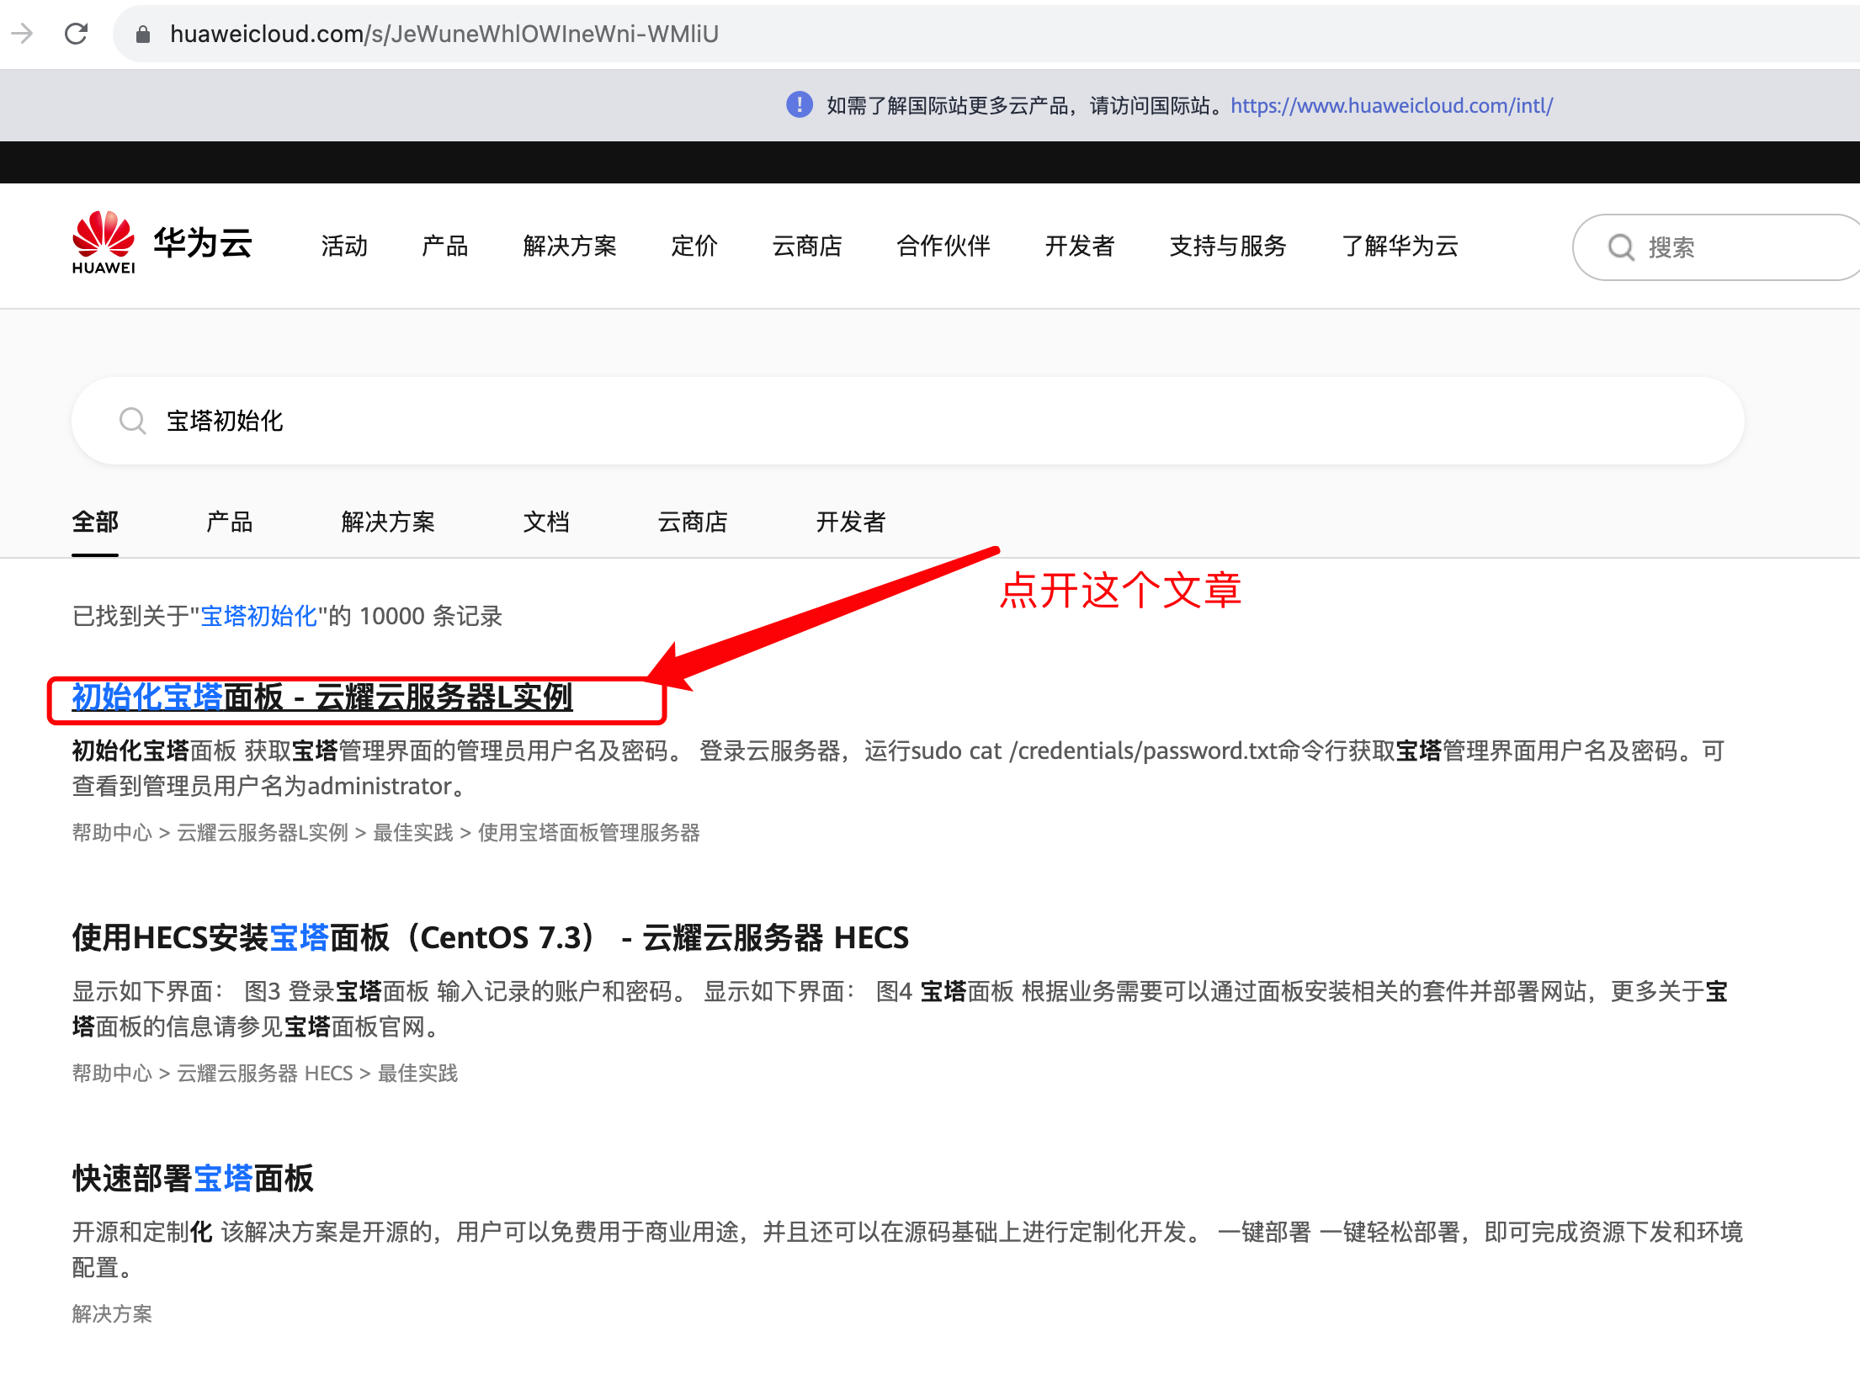Click the 华为云 brand text

(x=203, y=243)
